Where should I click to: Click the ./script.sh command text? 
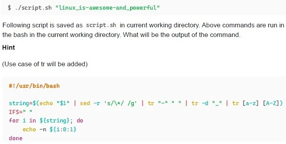(x=33, y=8)
